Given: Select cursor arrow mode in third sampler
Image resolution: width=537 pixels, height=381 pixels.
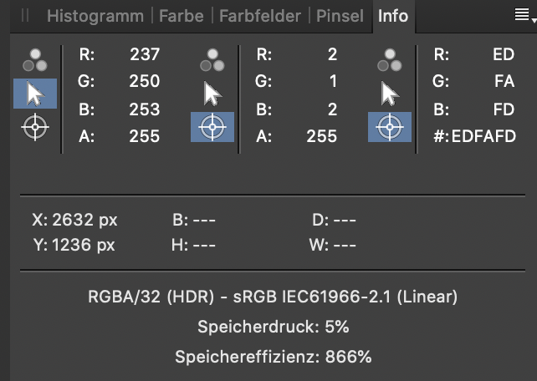Looking at the screenshot, I should [x=390, y=94].
